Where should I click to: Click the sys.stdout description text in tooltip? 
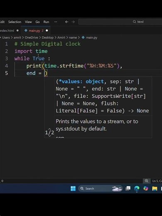(x=81, y=129)
